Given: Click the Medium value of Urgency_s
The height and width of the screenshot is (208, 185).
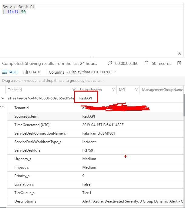Looking at the screenshot, I should tap(89, 159).
